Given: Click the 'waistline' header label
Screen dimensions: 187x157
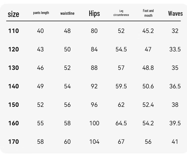Looking at the screenshot, I should coord(67,13).
